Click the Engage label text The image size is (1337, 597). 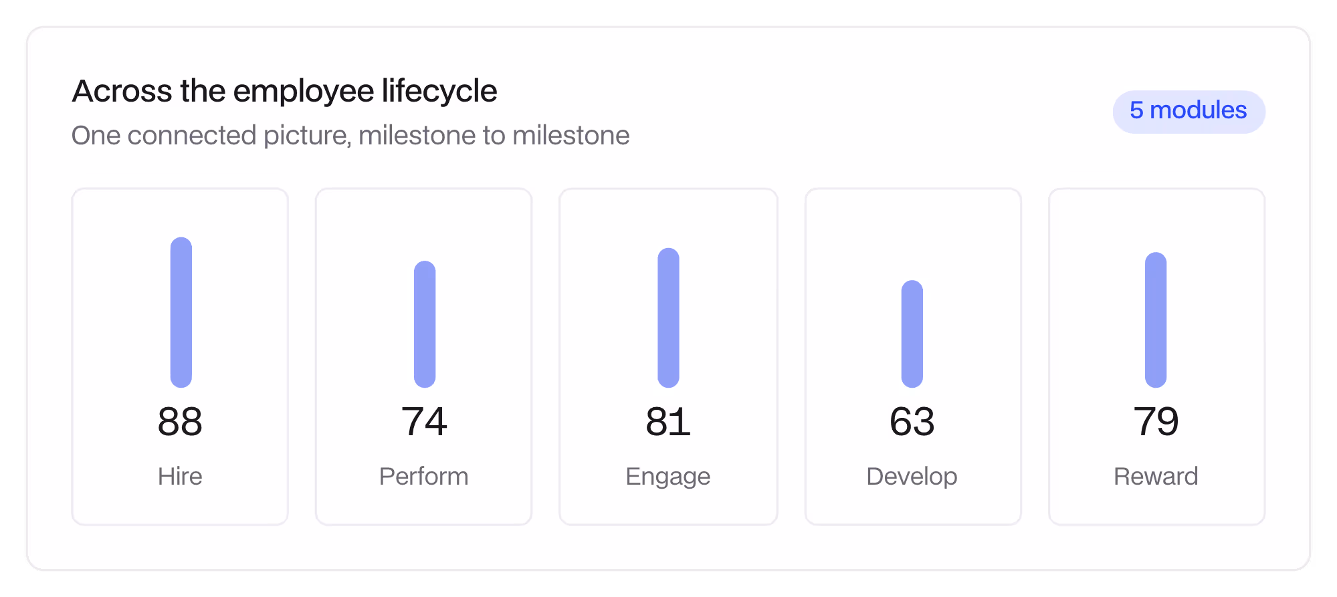668,477
